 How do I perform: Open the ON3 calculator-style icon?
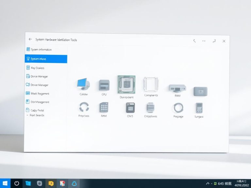click(x=130, y=108)
